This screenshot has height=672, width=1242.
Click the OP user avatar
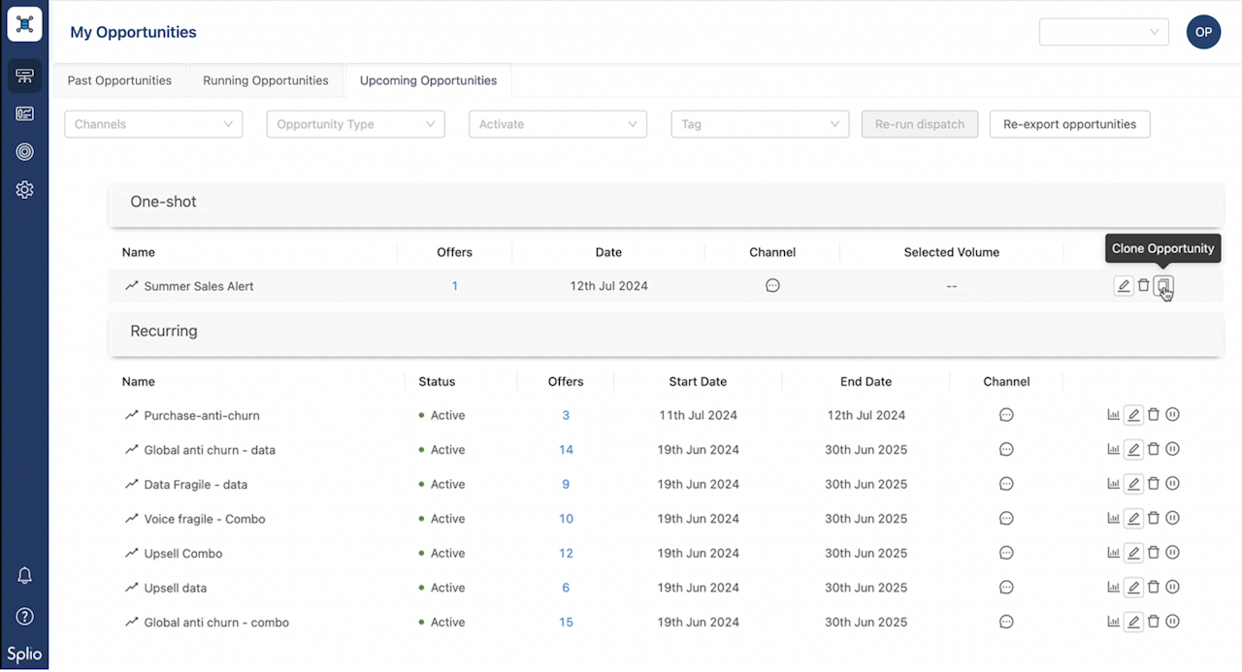tap(1203, 32)
